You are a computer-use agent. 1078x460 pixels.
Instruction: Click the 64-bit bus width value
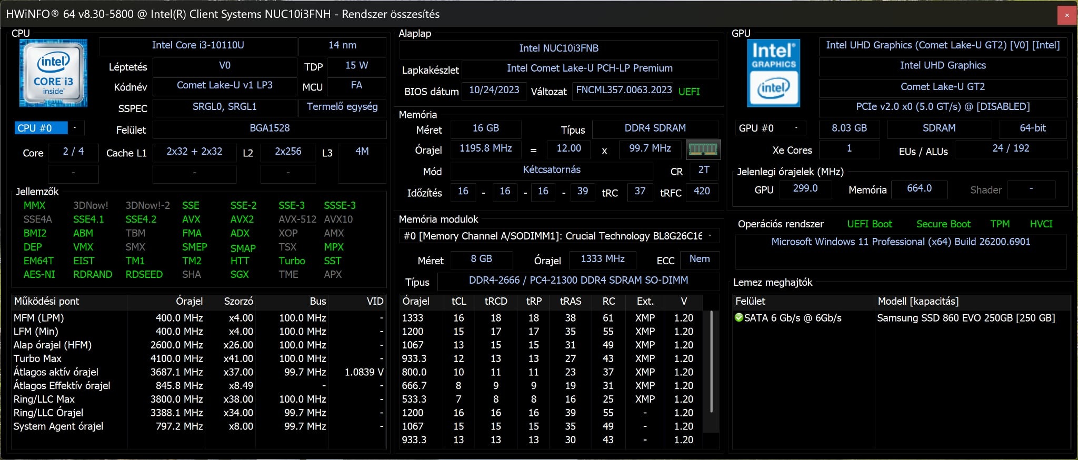coord(1033,128)
